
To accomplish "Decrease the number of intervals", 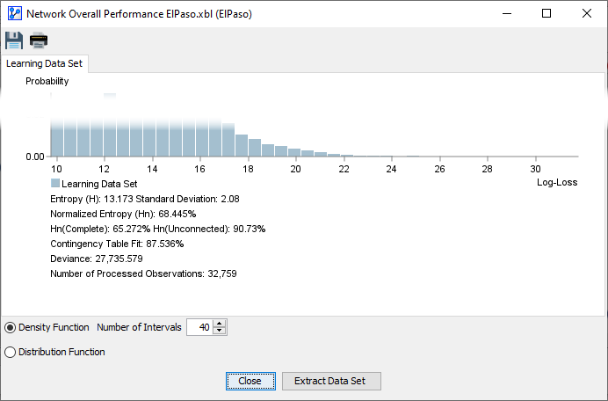I will (x=219, y=331).
